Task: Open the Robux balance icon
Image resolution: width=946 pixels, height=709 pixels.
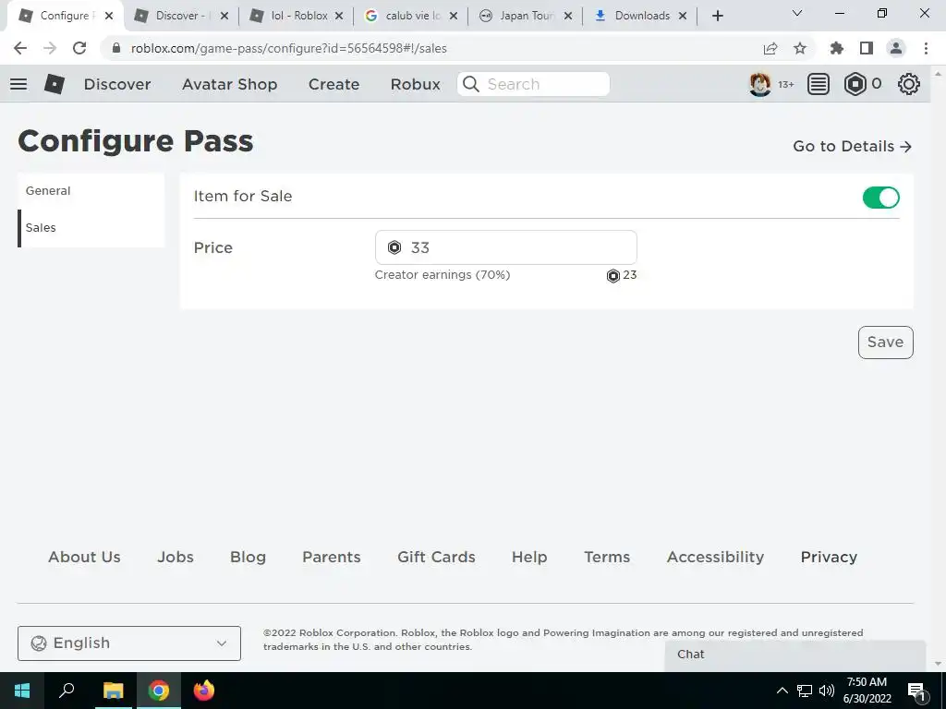Action: (x=855, y=84)
